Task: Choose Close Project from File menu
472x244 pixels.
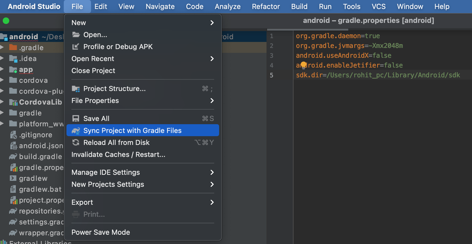Action: tap(143, 71)
